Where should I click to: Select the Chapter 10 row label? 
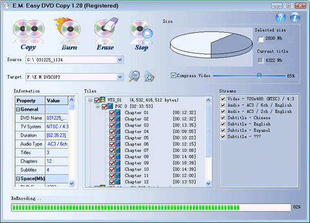(x=136, y=169)
